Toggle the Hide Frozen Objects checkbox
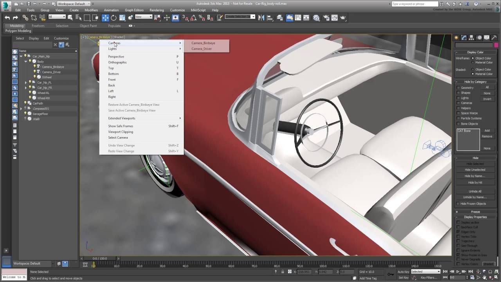The width and height of the screenshot is (501, 282). click(458, 204)
